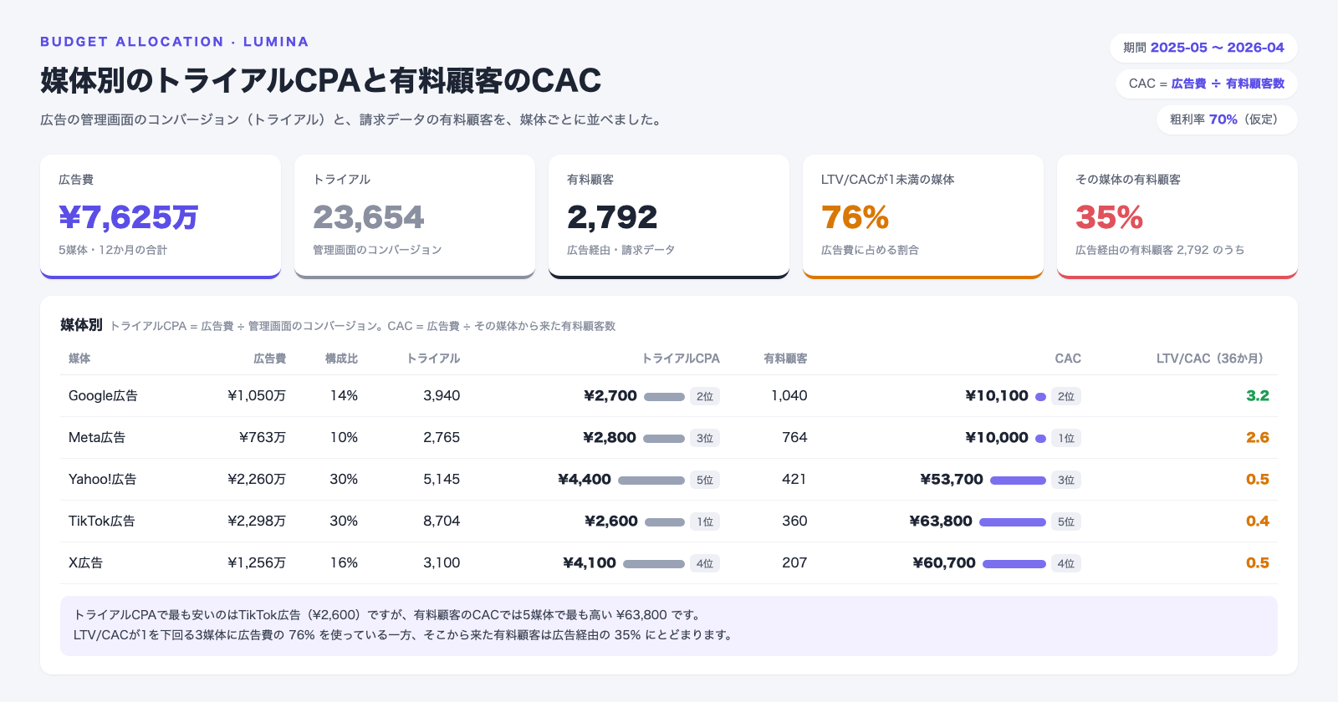Click the 期間 2025-05〜2026-04 period pill
The height and width of the screenshot is (702, 1338).
1203,48
